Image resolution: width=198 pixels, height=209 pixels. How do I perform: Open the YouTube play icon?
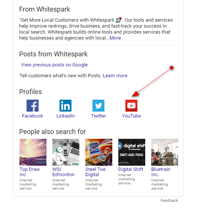(131, 106)
